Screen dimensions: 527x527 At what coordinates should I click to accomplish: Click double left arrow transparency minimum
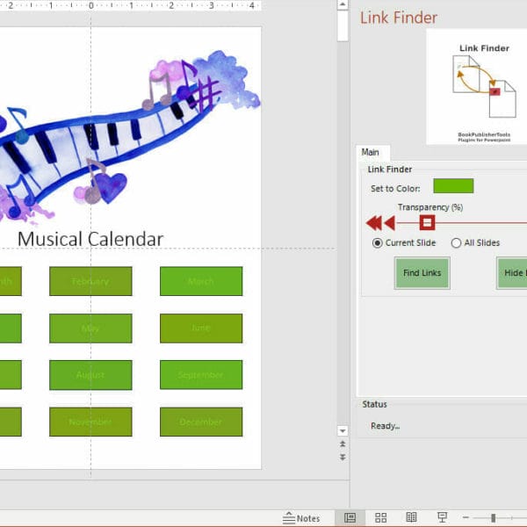click(x=374, y=223)
